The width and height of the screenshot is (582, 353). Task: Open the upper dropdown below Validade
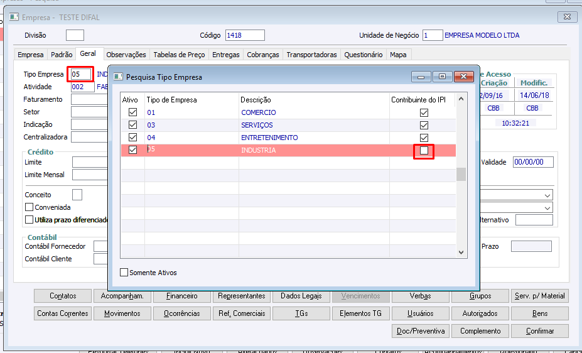tap(547, 195)
